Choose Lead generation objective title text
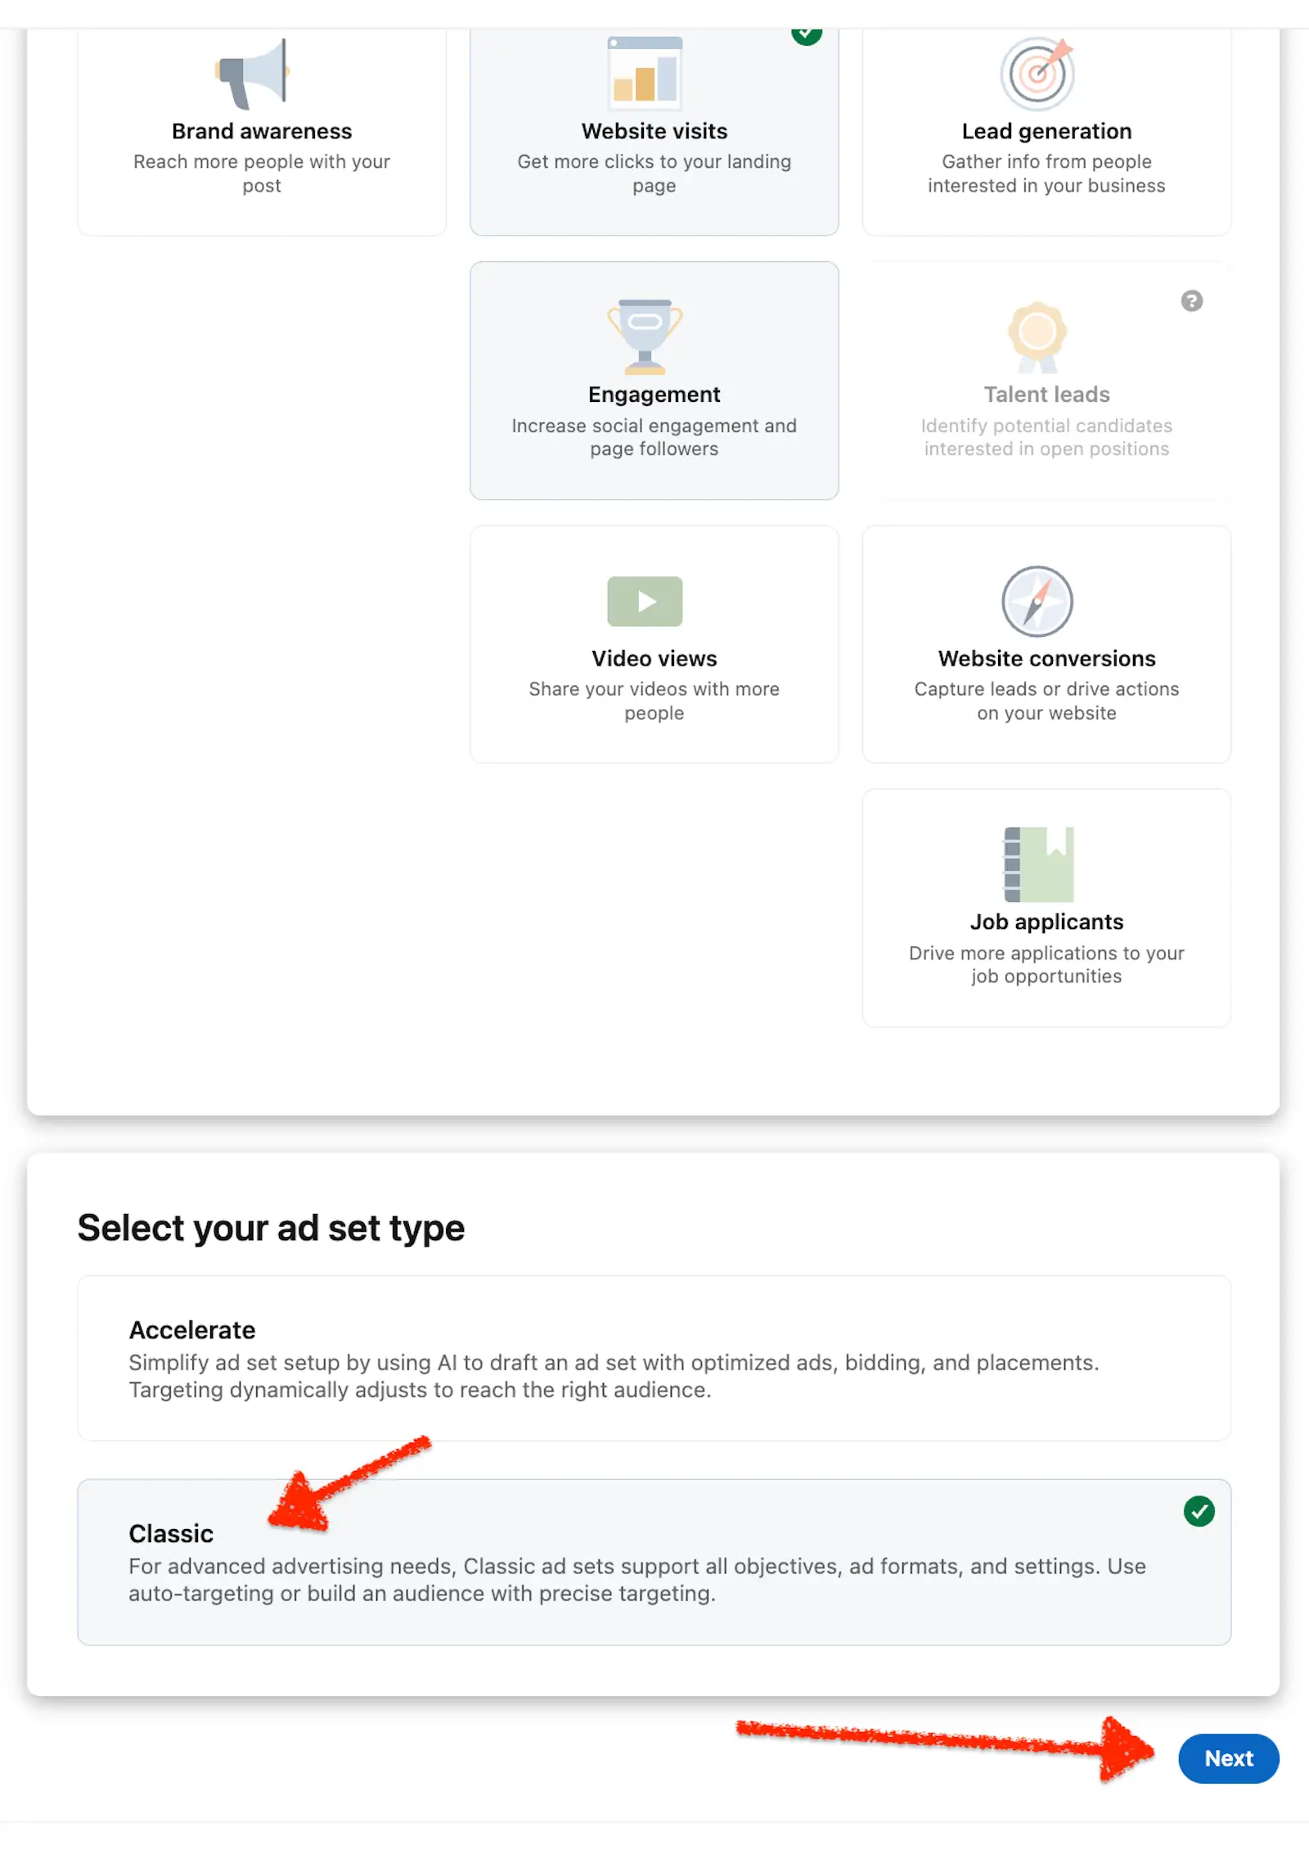The height and width of the screenshot is (1859, 1309). tap(1046, 132)
